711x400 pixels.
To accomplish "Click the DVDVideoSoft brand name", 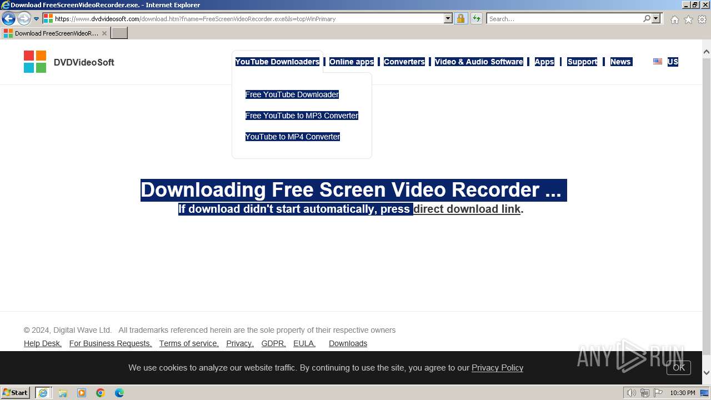I will (84, 62).
